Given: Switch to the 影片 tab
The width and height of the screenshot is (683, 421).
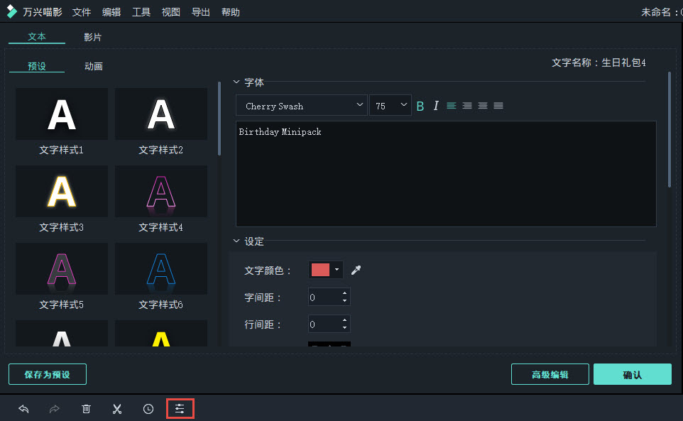Looking at the screenshot, I should [x=93, y=37].
